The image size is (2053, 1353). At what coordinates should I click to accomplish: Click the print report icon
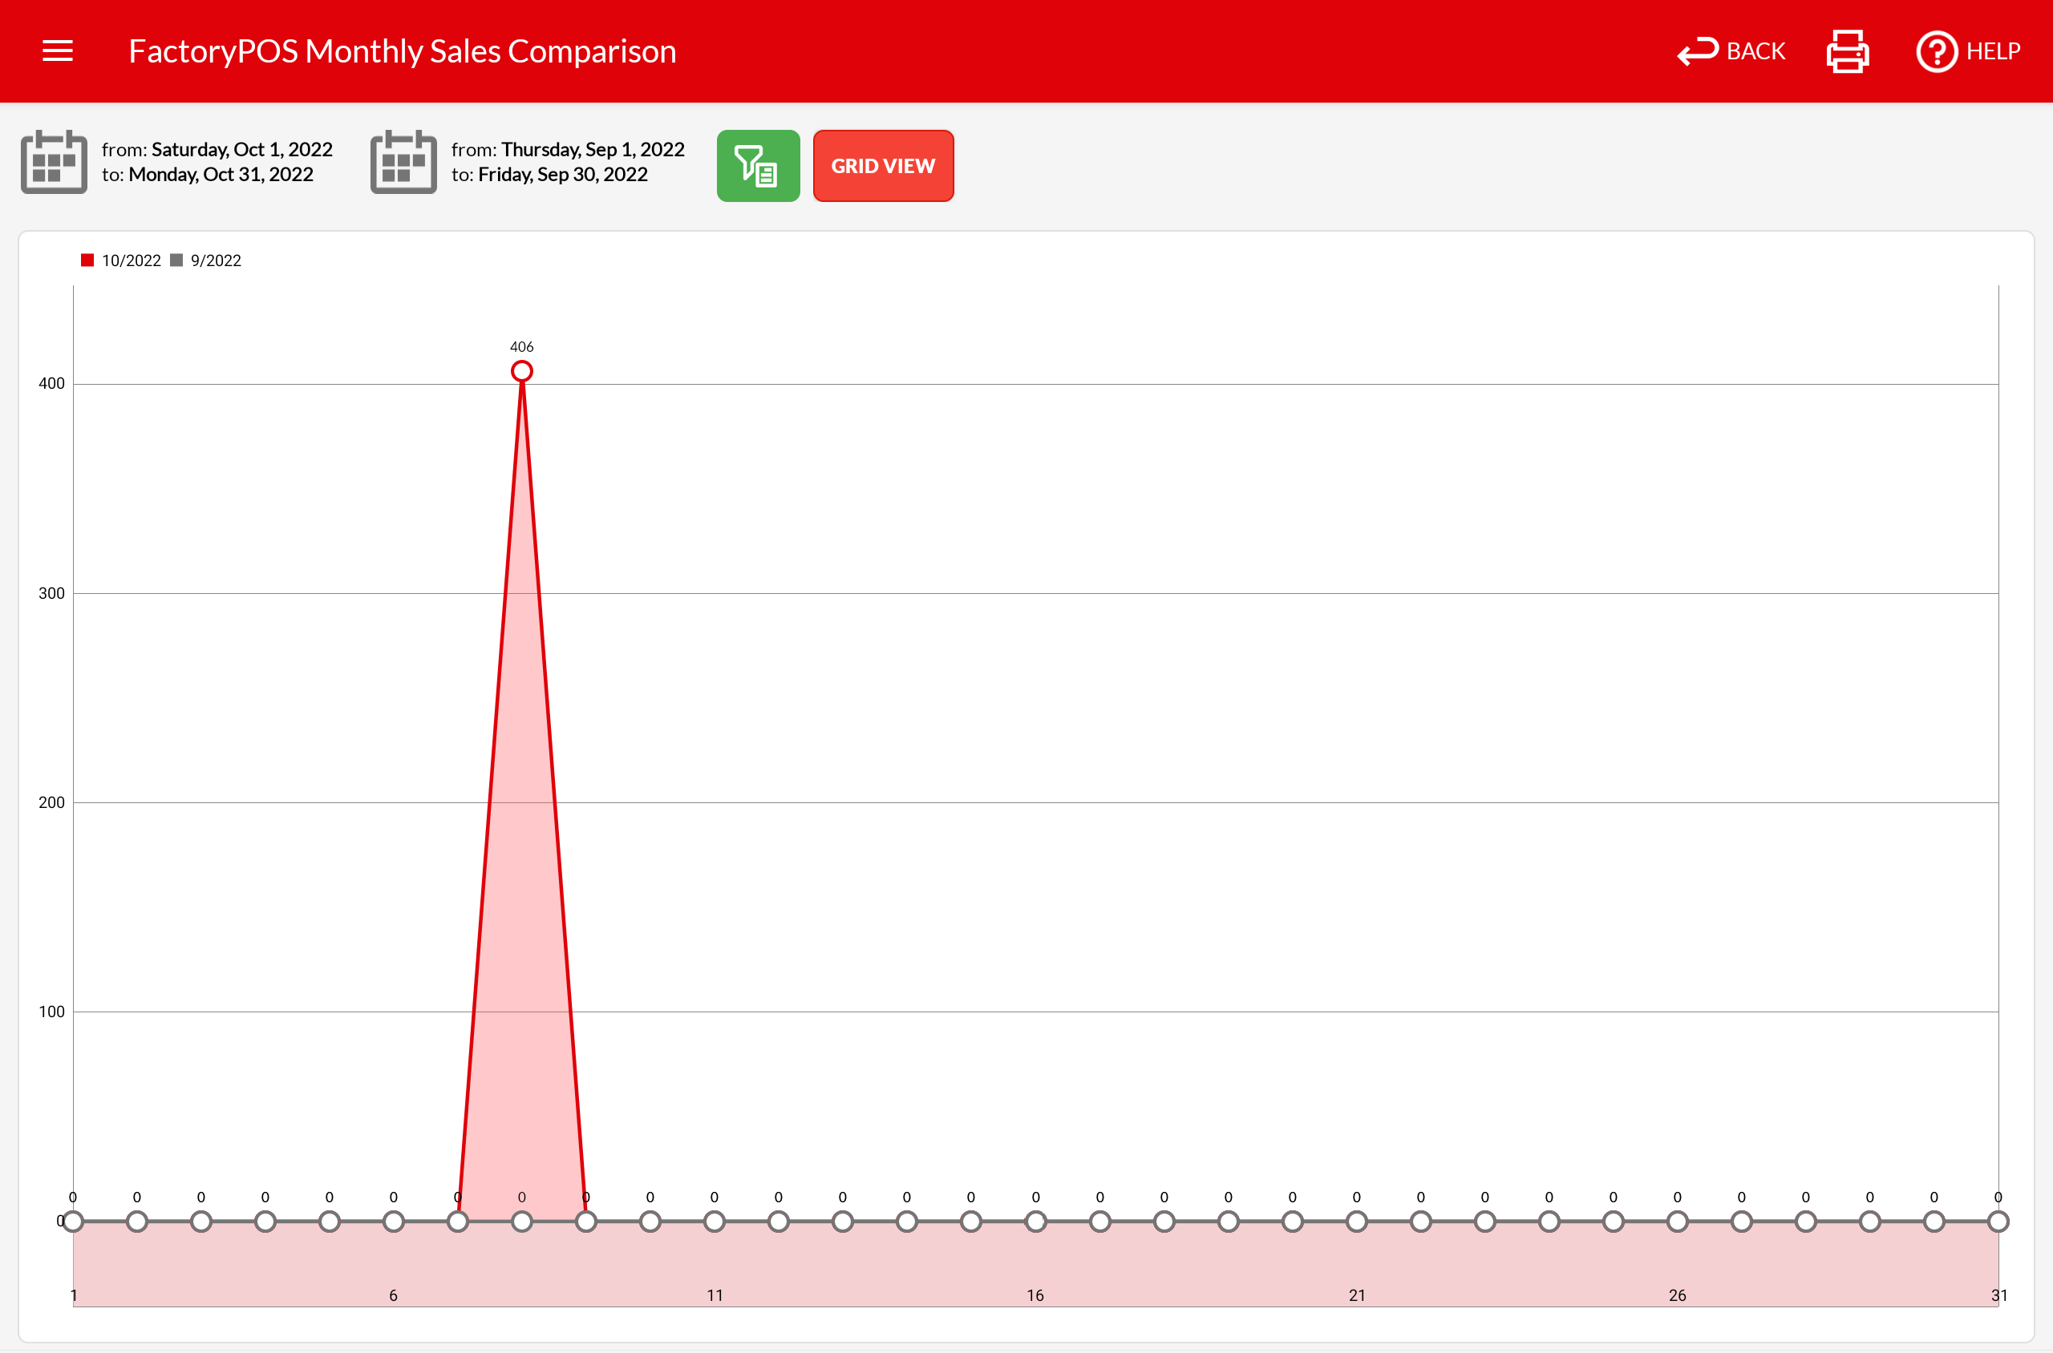click(1848, 52)
